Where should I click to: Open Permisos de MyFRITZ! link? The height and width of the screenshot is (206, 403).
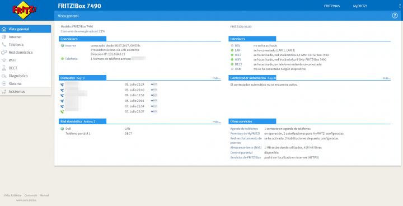pyautogui.click(x=245, y=134)
